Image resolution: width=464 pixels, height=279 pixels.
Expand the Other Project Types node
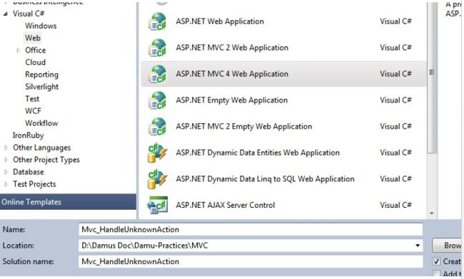pyautogui.click(x=6, y=159)
